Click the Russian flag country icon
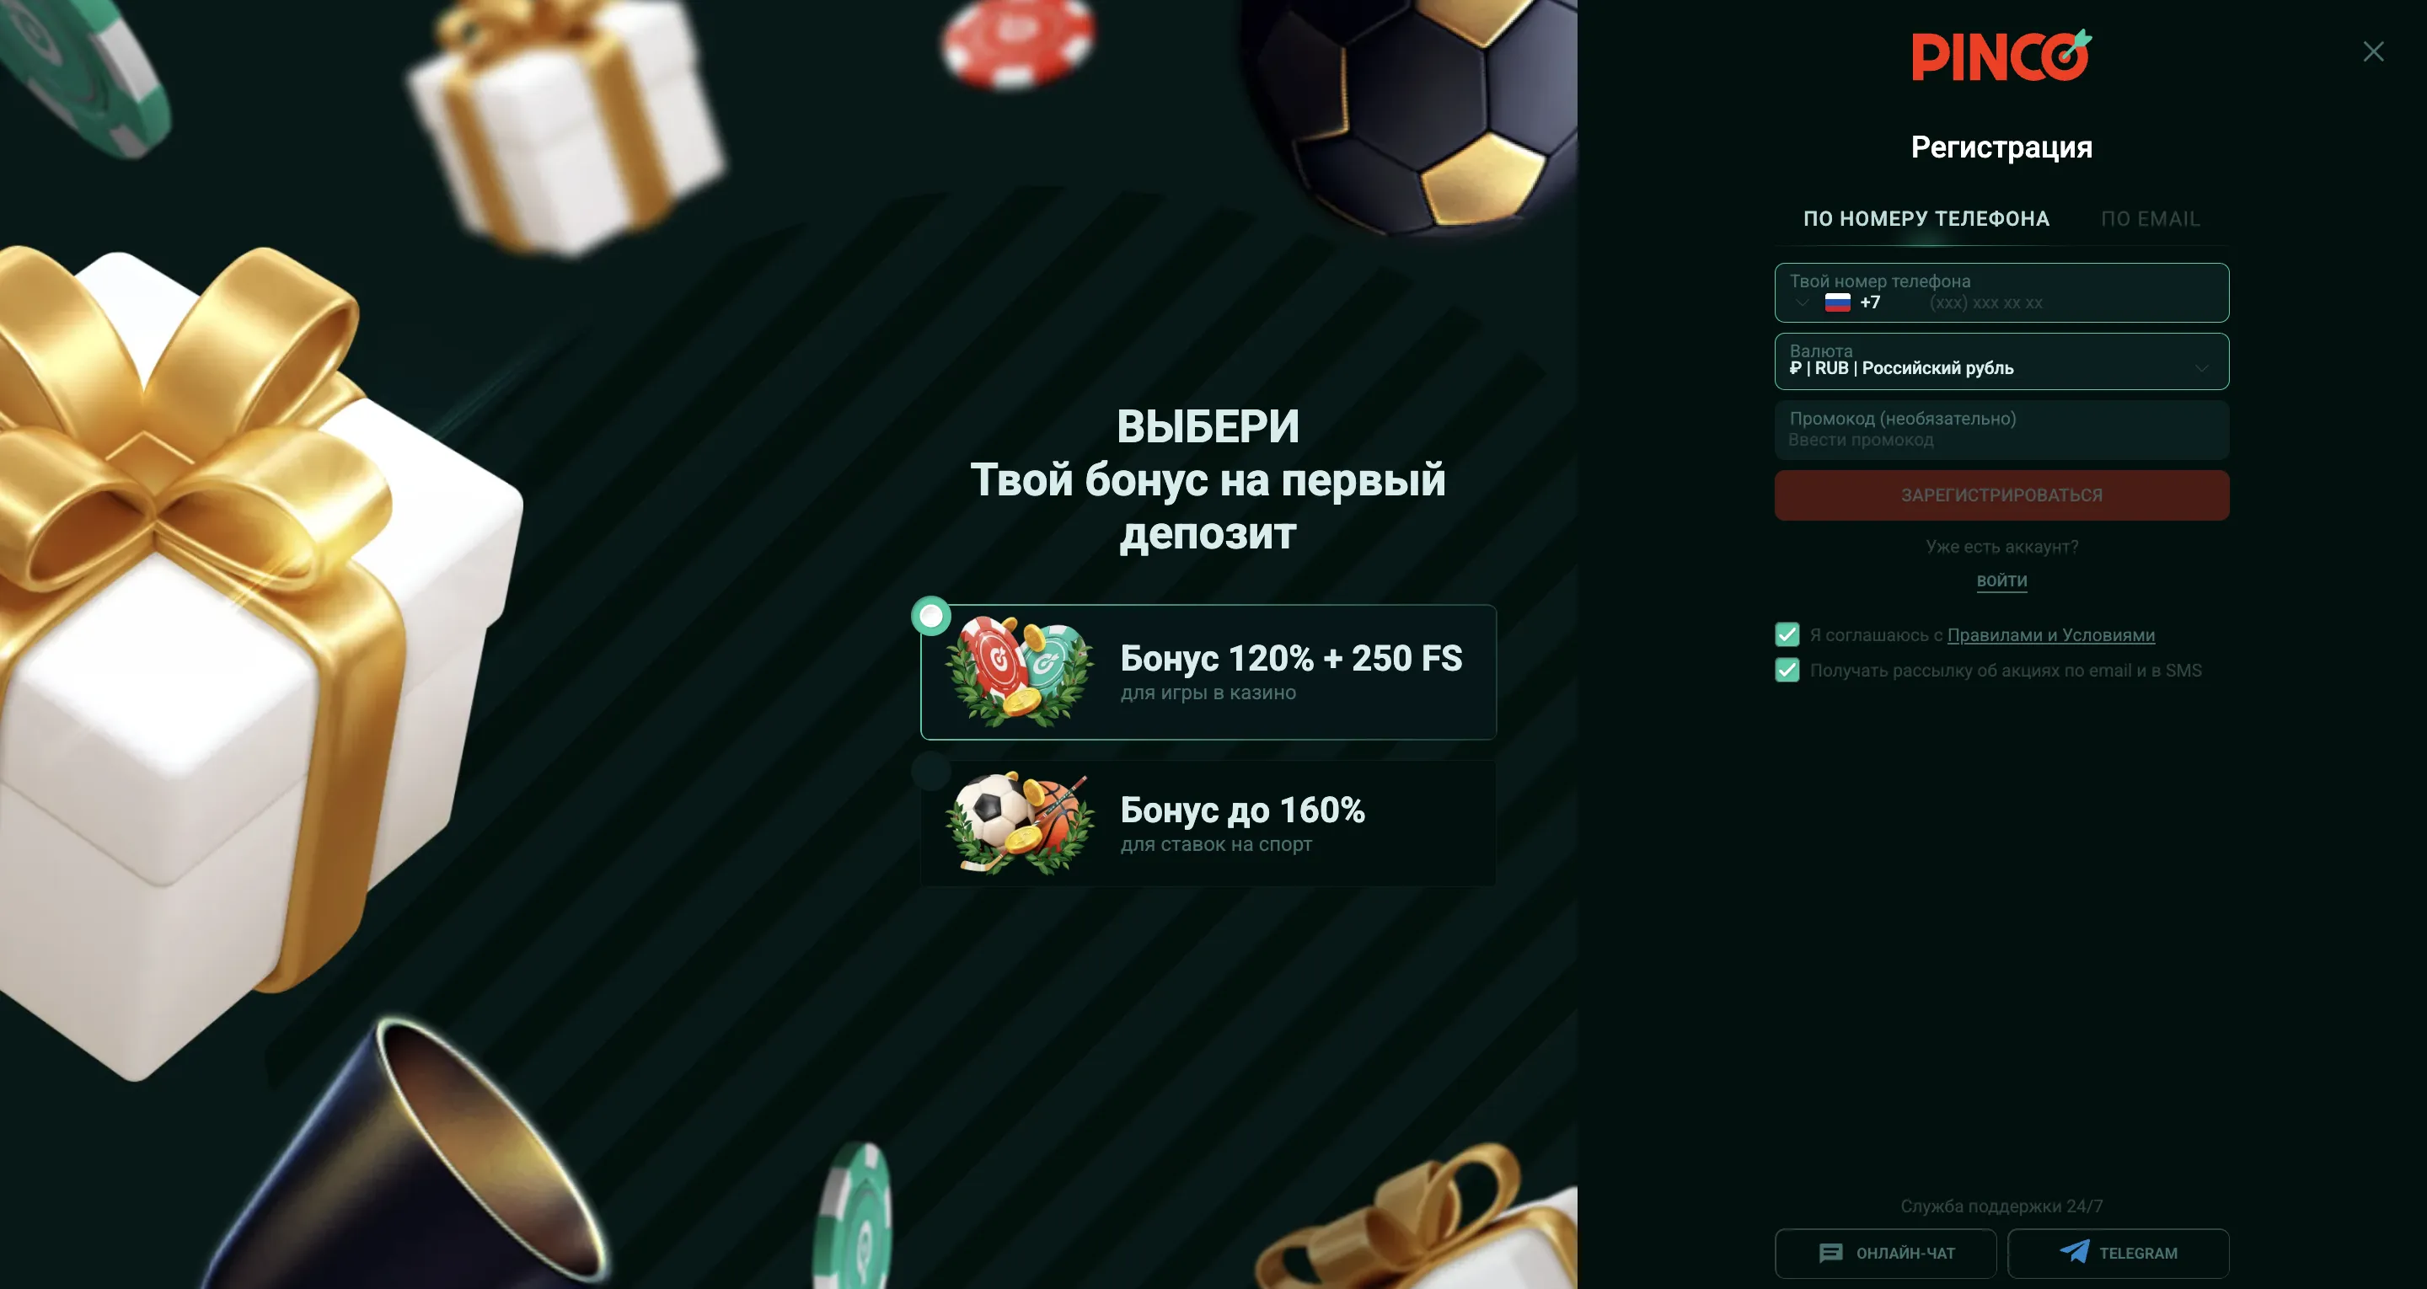The width and height of the screenshot is (2427, 1289). pos(1837,302)
